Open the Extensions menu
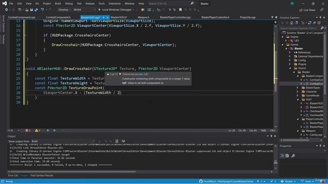The width and height of the screenshot is (328, 184). [114, 4]
